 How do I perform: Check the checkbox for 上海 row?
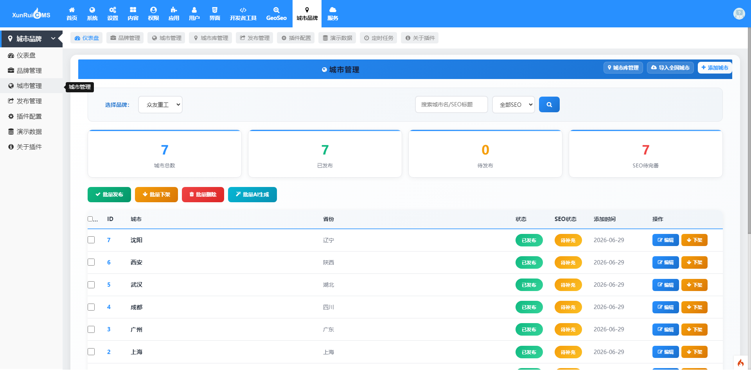click(91, 352)
